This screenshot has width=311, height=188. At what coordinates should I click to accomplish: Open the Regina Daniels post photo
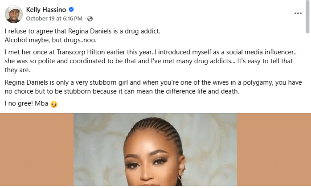coord(155,151)
